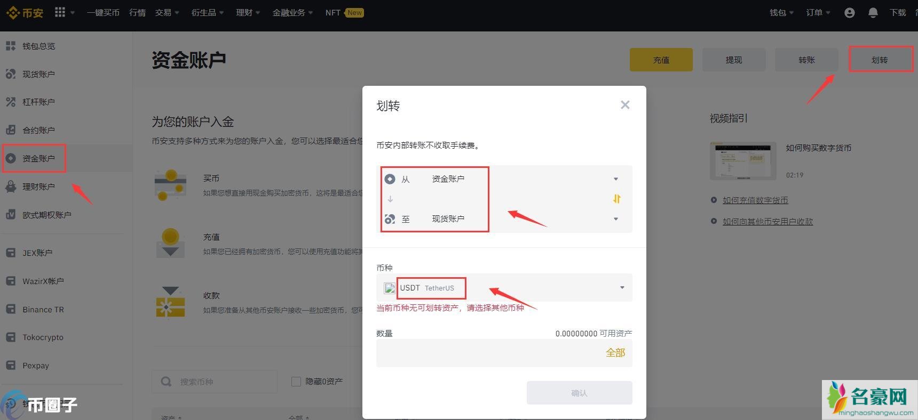Select 钱包总览 in the sidebar

[x=38, y=46]
